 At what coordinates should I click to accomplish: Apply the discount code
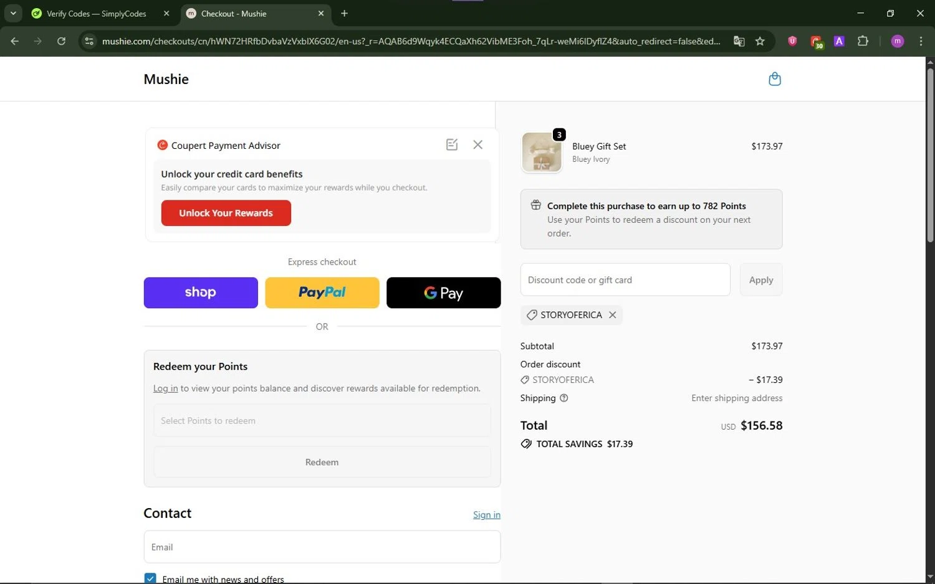761,280
